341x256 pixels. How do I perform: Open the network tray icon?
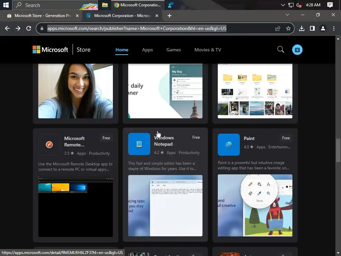(291, 5)
